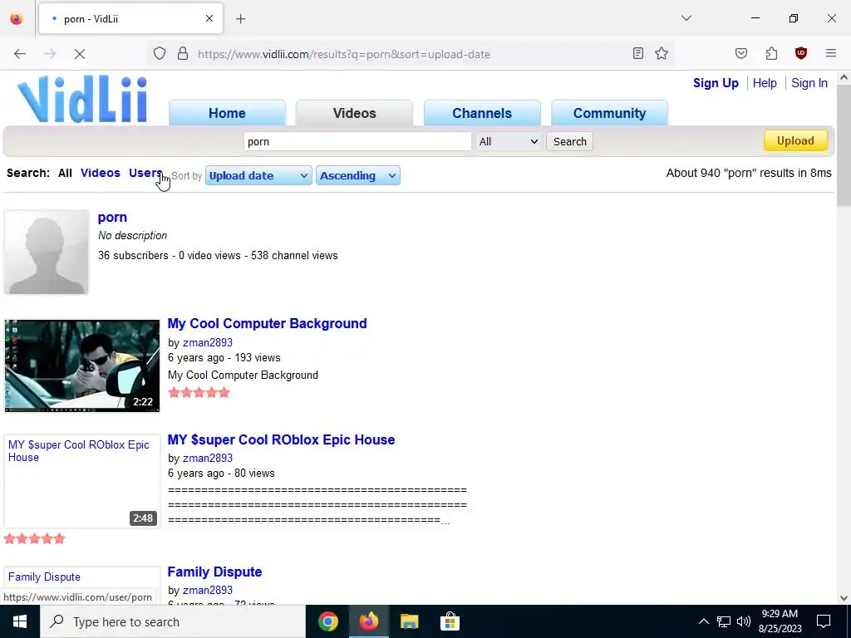Toggle reader view icon

pyautogui.click(x=638, y=53)
